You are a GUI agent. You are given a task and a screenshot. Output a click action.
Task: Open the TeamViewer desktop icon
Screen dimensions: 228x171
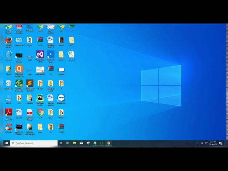click(x=61, y=98)
